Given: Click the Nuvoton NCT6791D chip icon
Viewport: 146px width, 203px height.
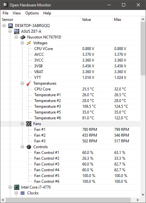Looking at the screenshot, I should pyautogui.click(x=23, y=37).
